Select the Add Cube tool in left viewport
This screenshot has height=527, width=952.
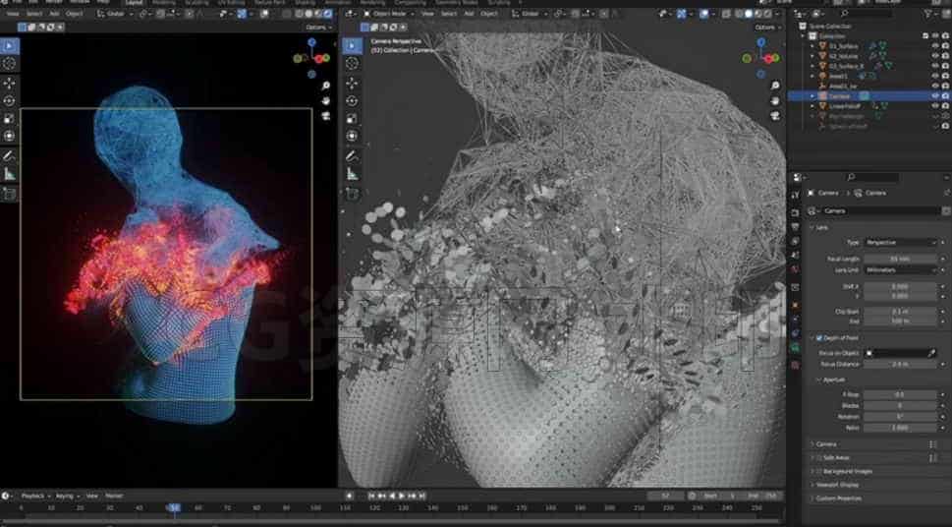pos(9,194)
